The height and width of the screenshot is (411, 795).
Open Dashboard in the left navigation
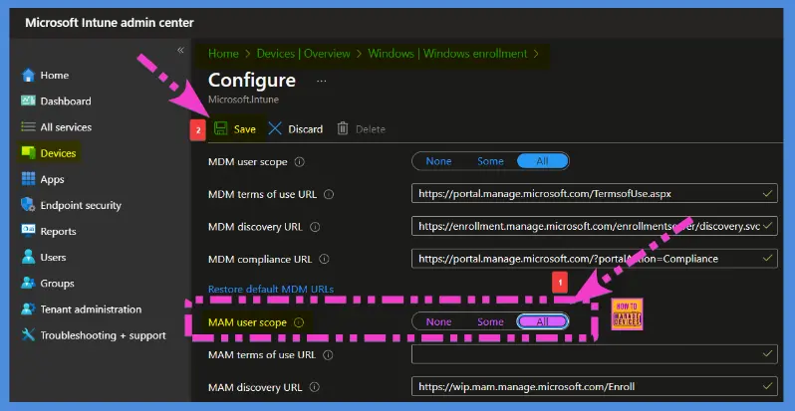click(66, 101)
